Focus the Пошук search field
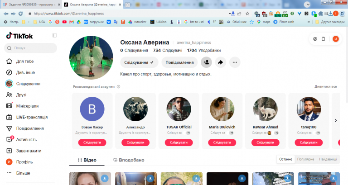Image resolution: width=348 pixels, height=185 pixels. tap(31, 48)
